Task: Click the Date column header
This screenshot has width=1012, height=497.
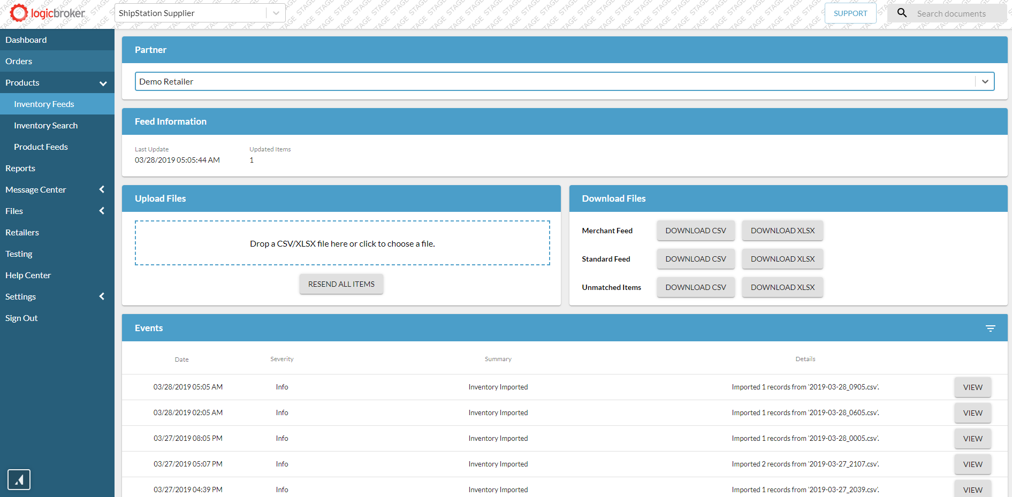Action: pos(182,360)
